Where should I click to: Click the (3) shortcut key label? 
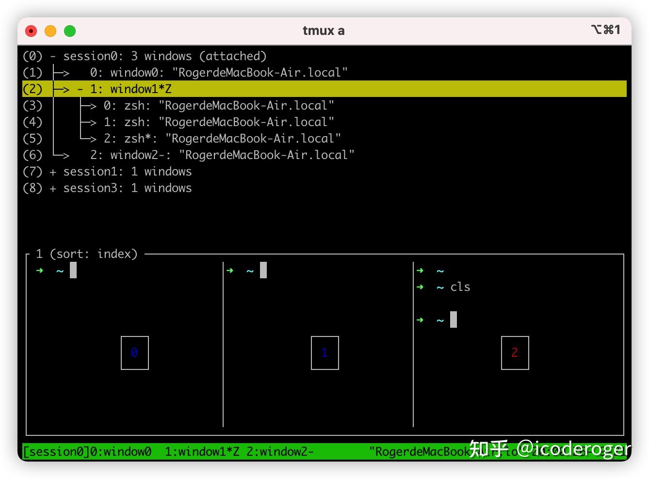32,106
